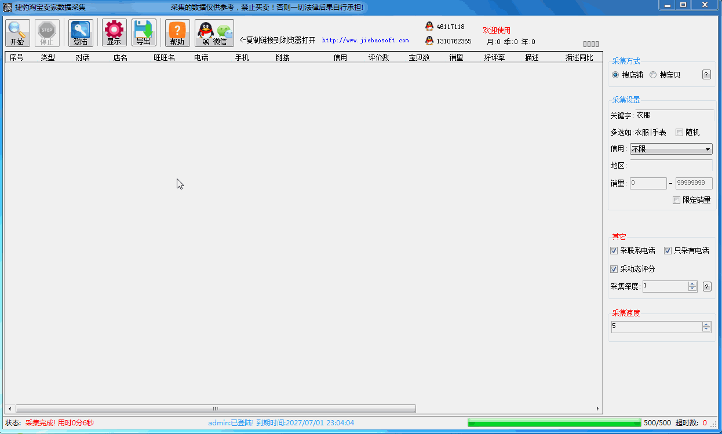Click the horizontal scrollbar thumb
Image resolution: width=722 pixels, height=434 pixels.
tap(216, 409)
